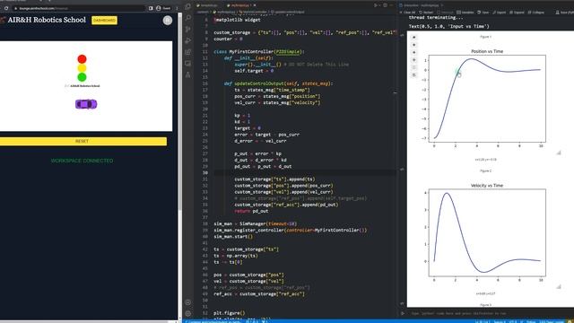Click output text 'thread terminating...'
The width and height of the screenshot is (574, 323).
pos(436,18)
